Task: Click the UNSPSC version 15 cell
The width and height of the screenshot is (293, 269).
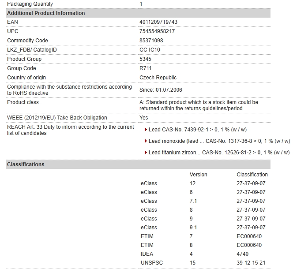Action: click(192, 263)
